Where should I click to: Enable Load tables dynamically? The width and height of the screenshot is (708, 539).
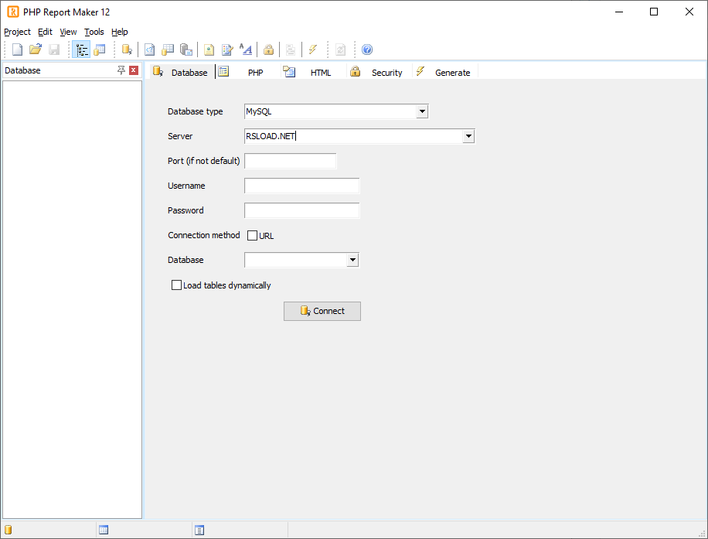tap(176, 285)
